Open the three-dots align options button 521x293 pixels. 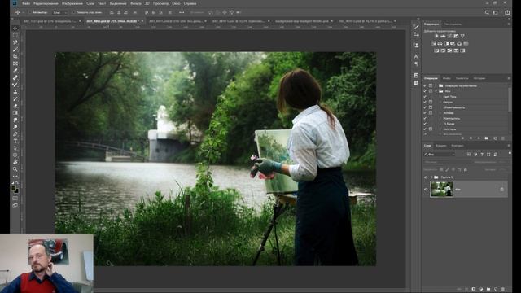tap(182, 12)
